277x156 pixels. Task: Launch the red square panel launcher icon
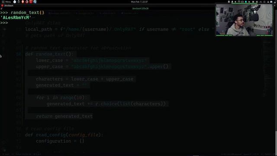[x=31, y=2]
